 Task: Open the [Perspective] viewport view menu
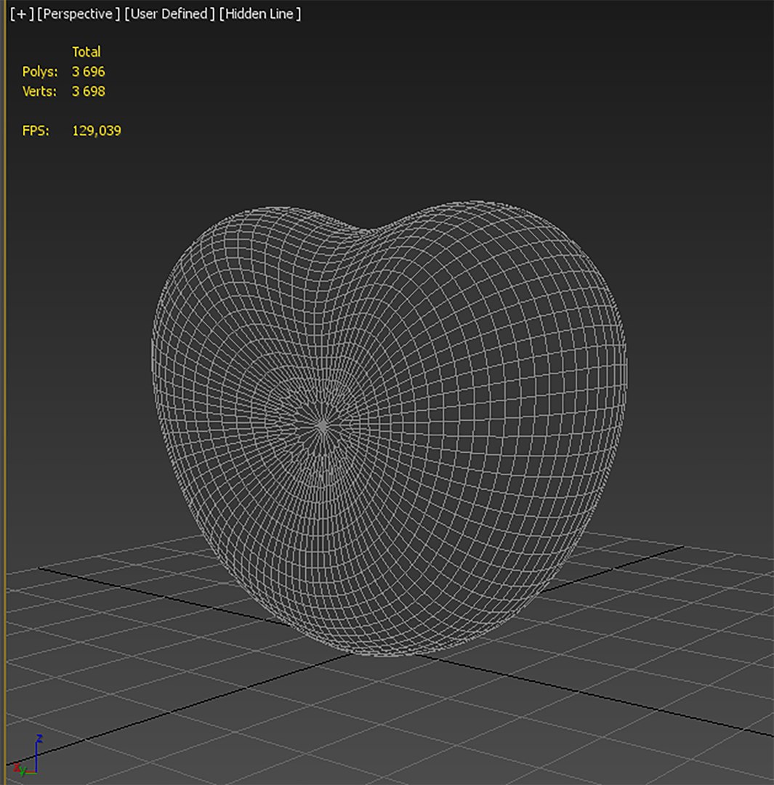(78, 14)
